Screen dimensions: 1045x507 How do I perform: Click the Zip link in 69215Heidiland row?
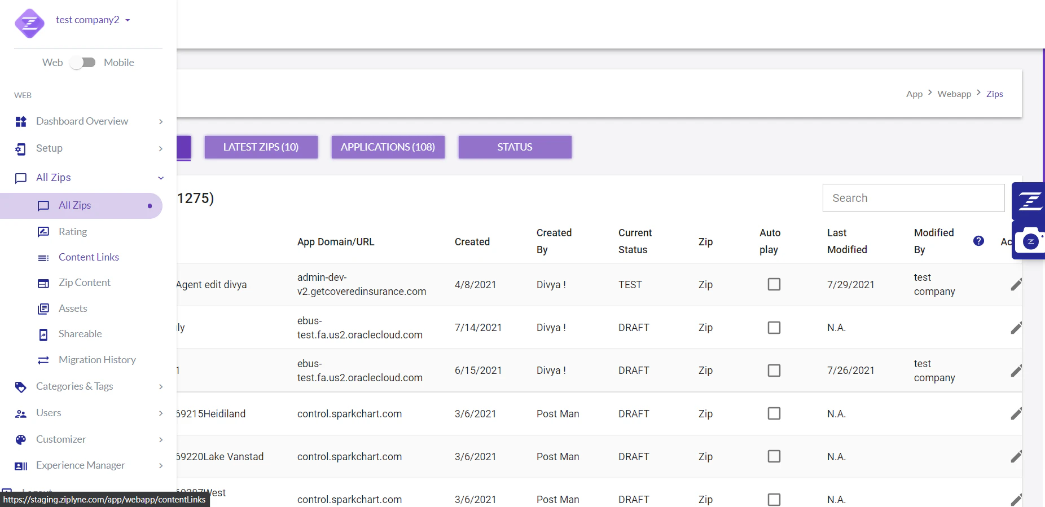[x=705, y=414]
